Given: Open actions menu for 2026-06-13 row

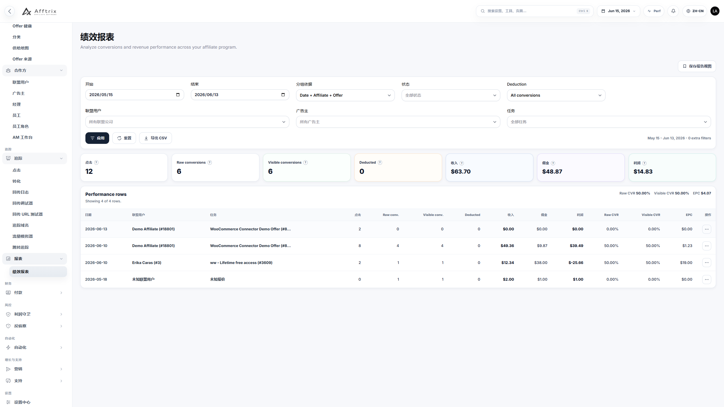Looking at the screenshot, I should click(706, 229).
